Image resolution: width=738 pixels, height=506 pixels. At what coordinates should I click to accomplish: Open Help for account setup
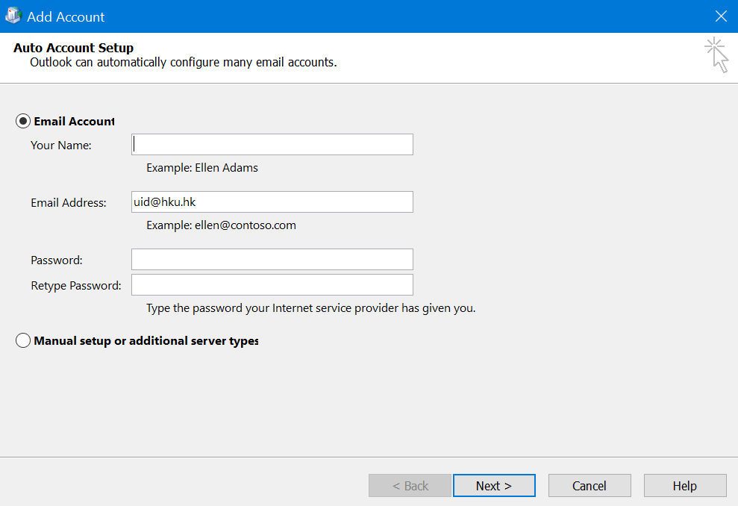tap(685, 485)
